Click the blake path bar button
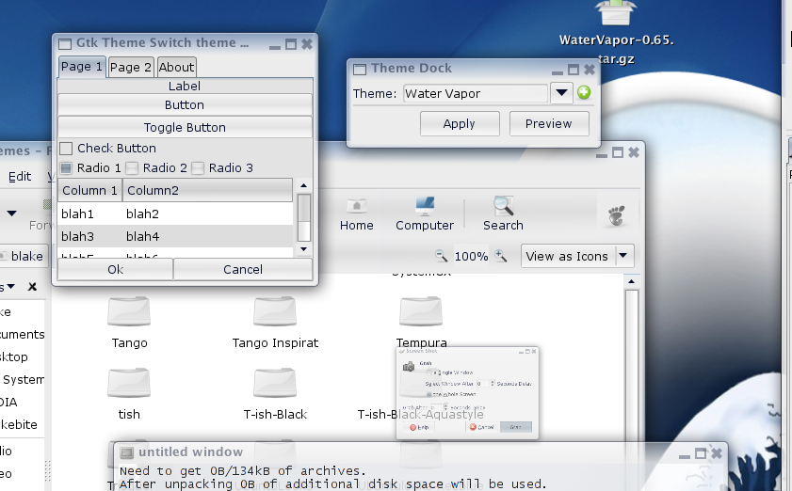 (x=24, y=256)
